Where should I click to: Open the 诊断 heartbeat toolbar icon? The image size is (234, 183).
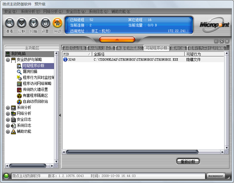click(x=21, y=23)
